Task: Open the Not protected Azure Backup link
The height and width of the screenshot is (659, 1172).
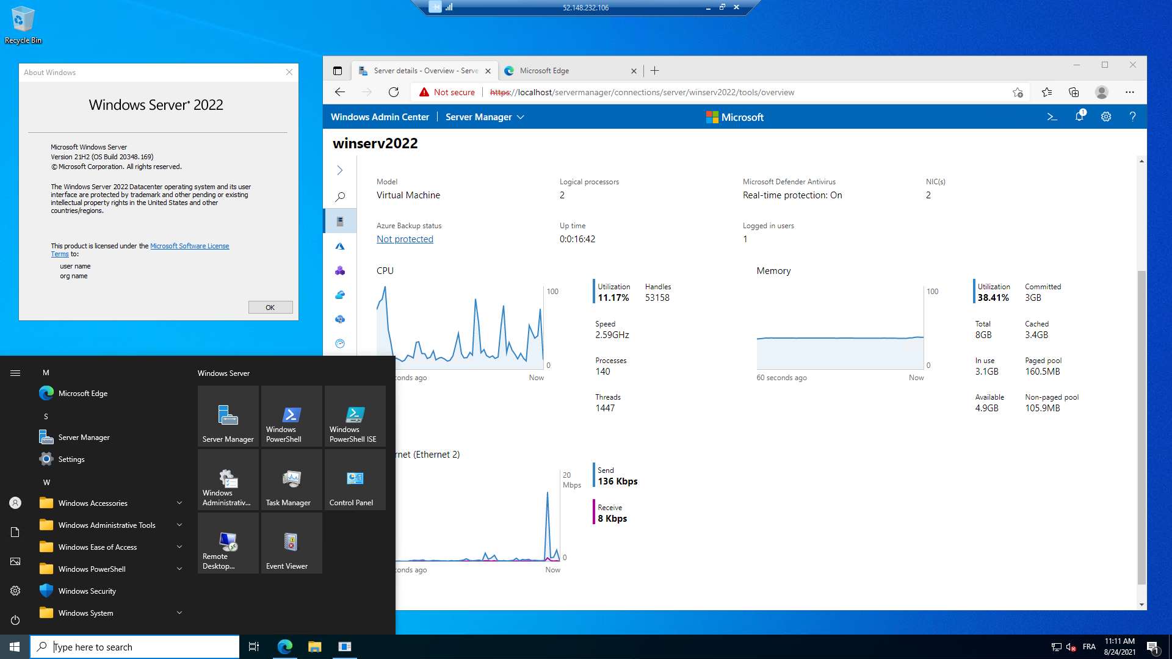Action: click(405, 239)
